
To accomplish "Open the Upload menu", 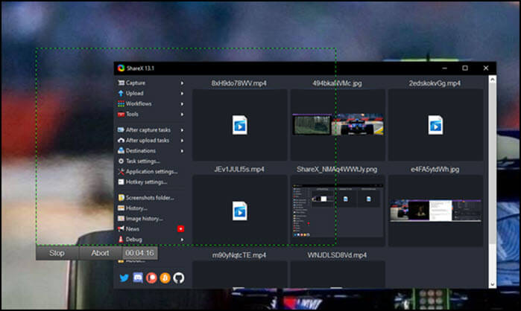I will pyautogui.click(x=150, y=94).
